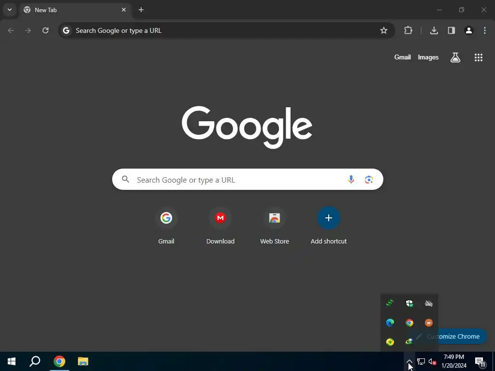Viewport: 495px width, 371px height.
Task: Reload the current page
Action: (x=45, y=30)
